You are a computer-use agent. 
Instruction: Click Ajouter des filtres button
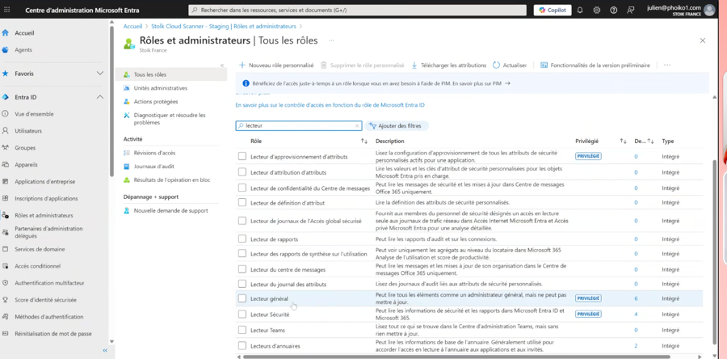398,126
